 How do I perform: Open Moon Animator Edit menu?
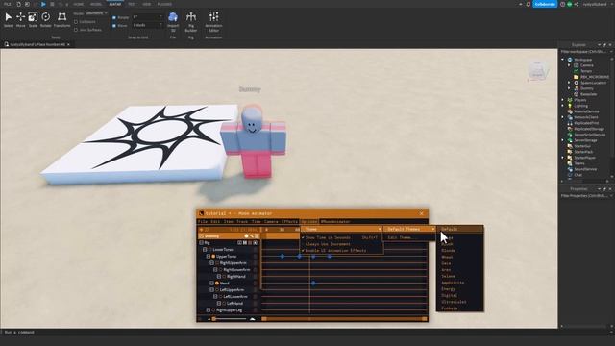click(215, 222)
